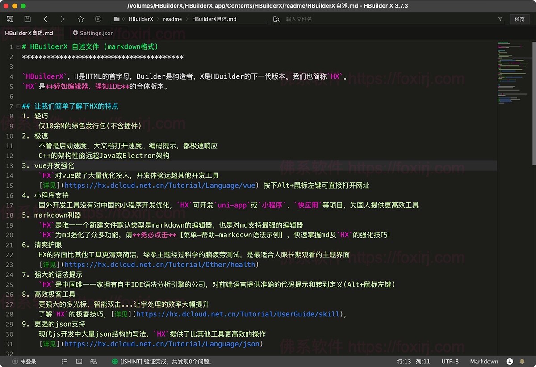Go back with the left arrow
Viewport: 536px width, 367px height.
pos(45,19)
